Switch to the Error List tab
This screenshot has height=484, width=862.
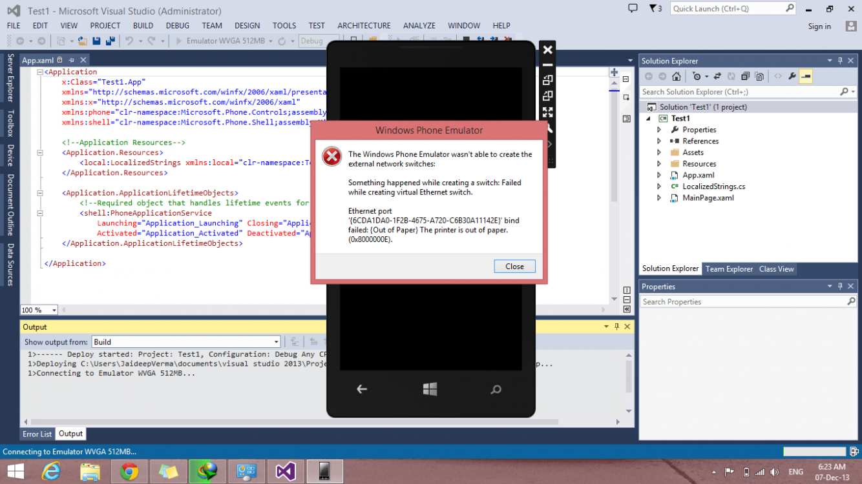click(x=37, y=434)
